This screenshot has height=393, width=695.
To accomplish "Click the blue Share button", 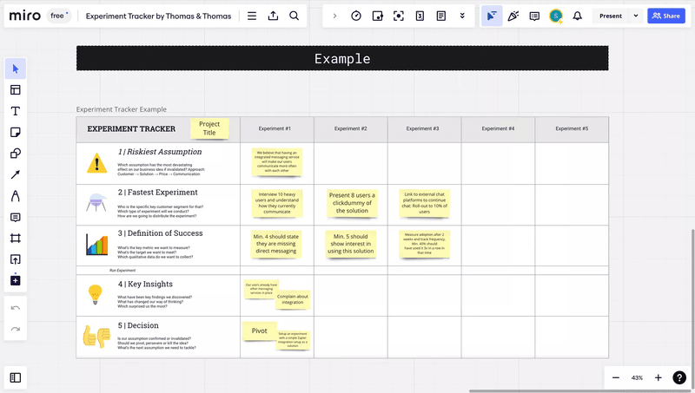I will (666, 16).
